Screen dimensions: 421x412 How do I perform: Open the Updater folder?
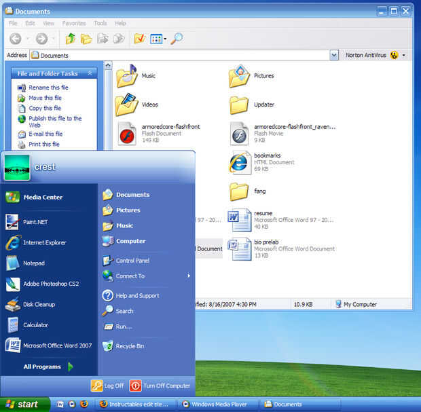252,105
